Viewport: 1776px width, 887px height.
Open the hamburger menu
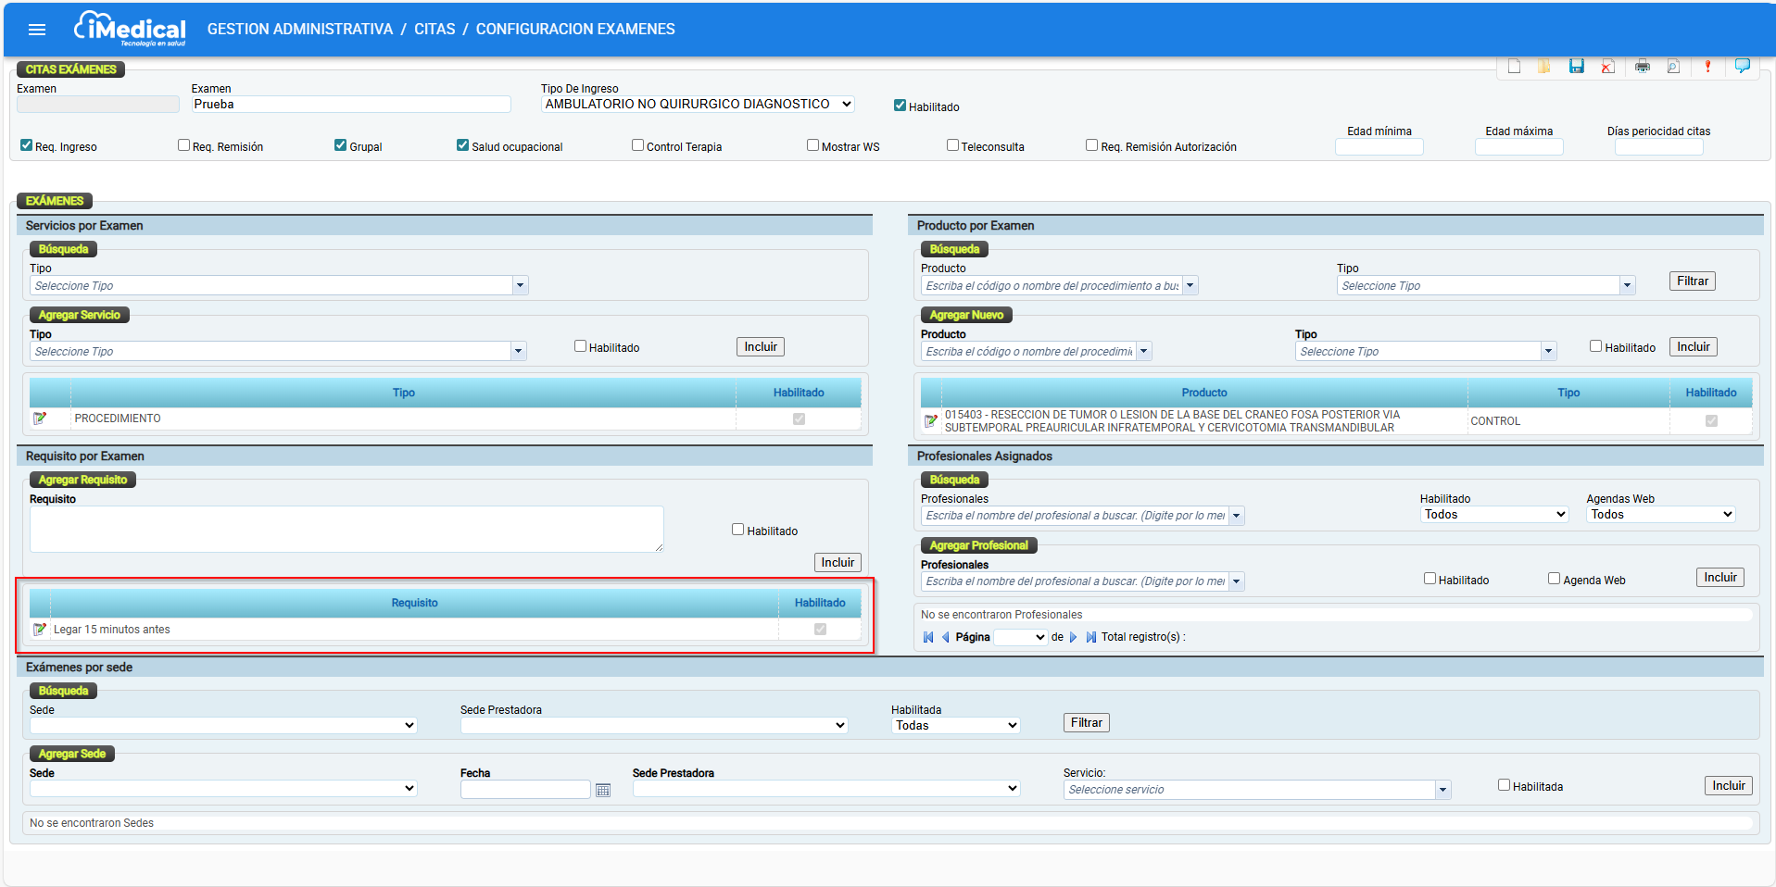pos(37,30)
